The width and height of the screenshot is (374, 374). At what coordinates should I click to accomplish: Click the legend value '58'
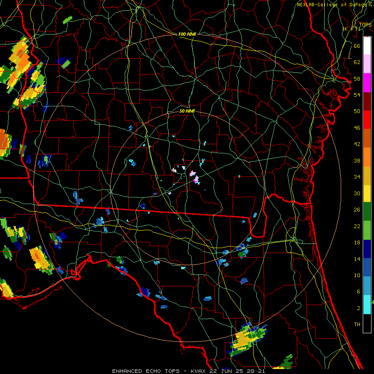(357, 79)
